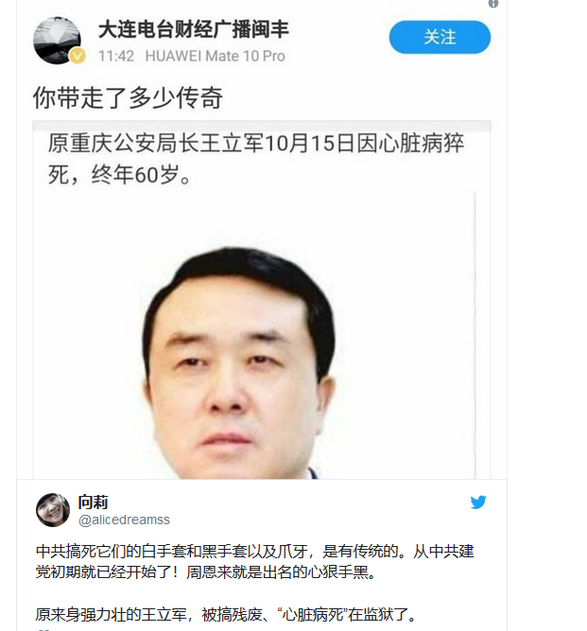Click the 向莉 display name
Image resolution: width=587 pixels, height=631 pixels.
(x=93, y=503)
